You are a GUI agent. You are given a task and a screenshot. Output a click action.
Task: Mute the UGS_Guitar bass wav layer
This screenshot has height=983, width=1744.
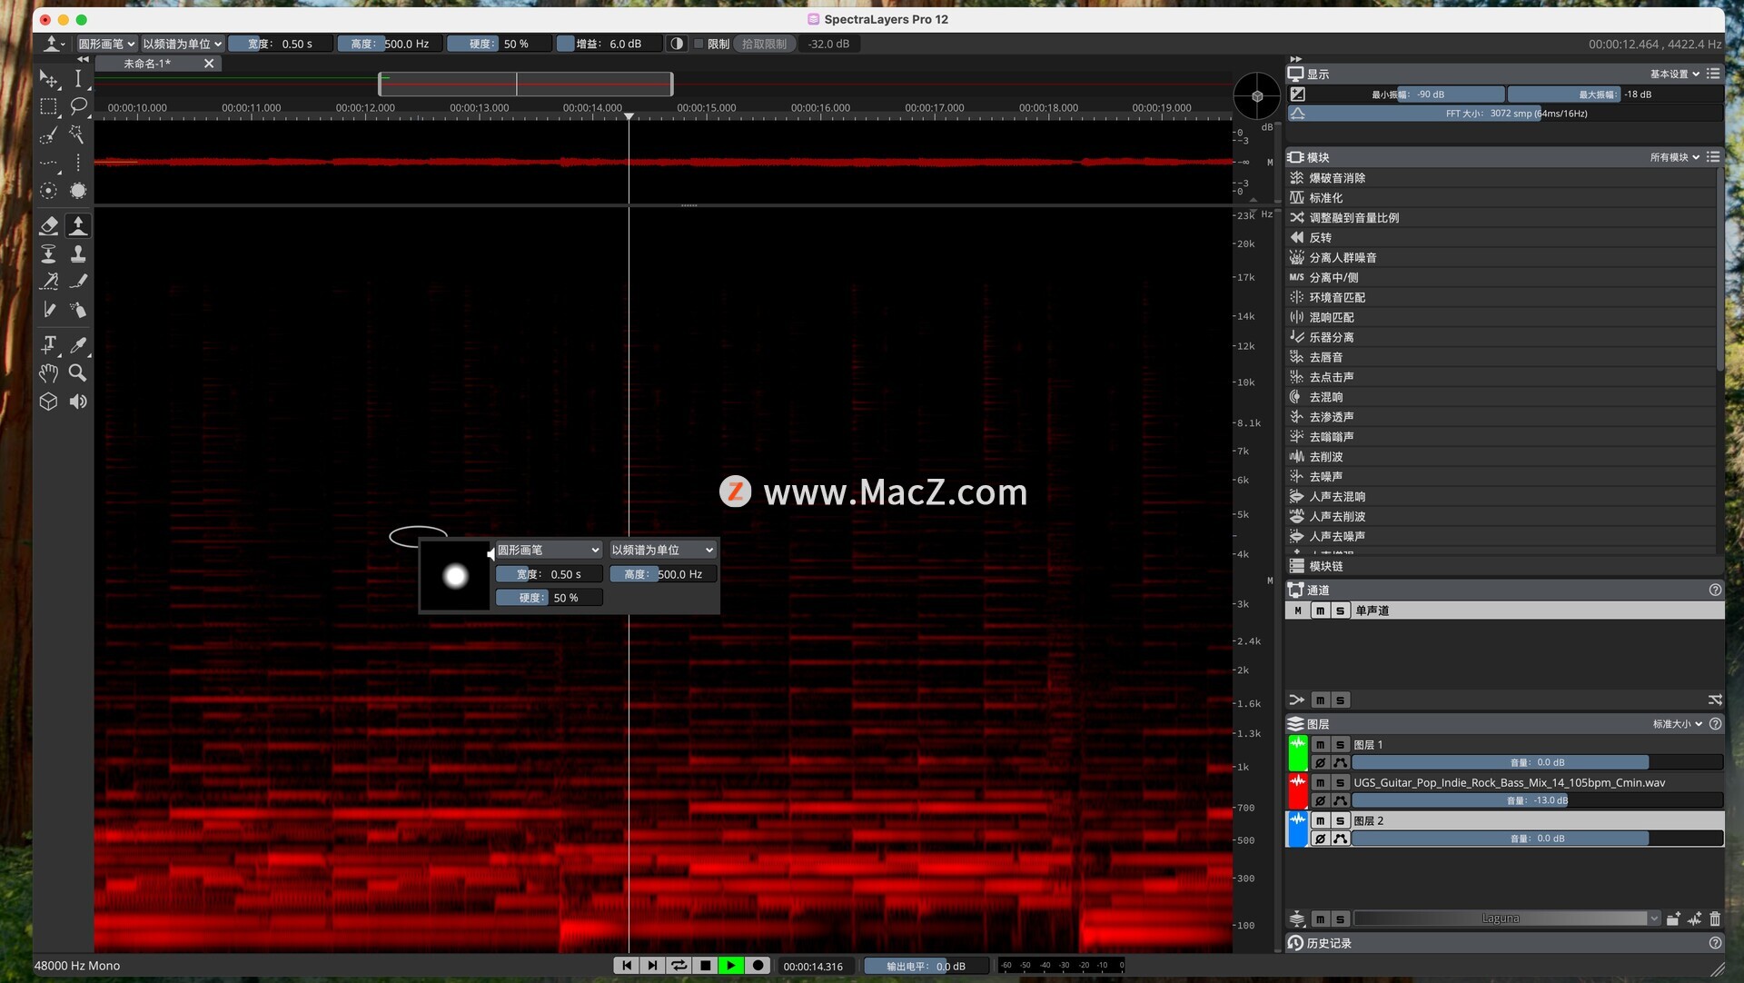(1320, 783)
